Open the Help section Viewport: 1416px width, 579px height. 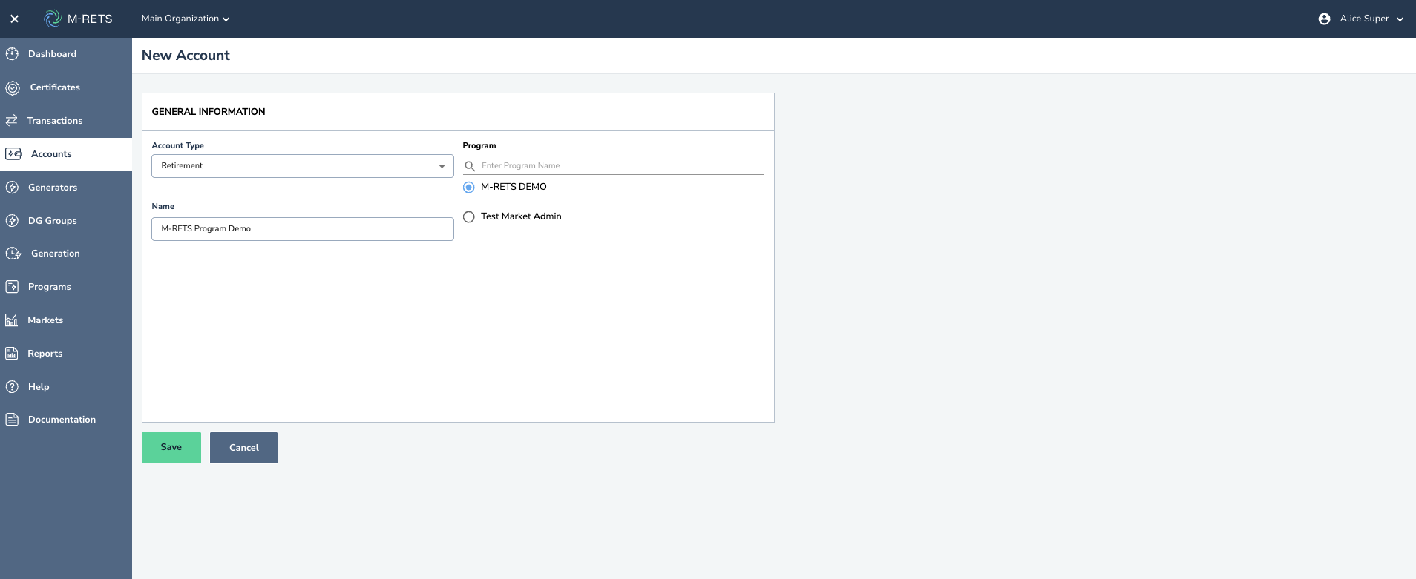pos(66,387)
